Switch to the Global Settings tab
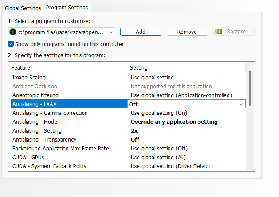279x197 pixels. [x=23, y=8]
